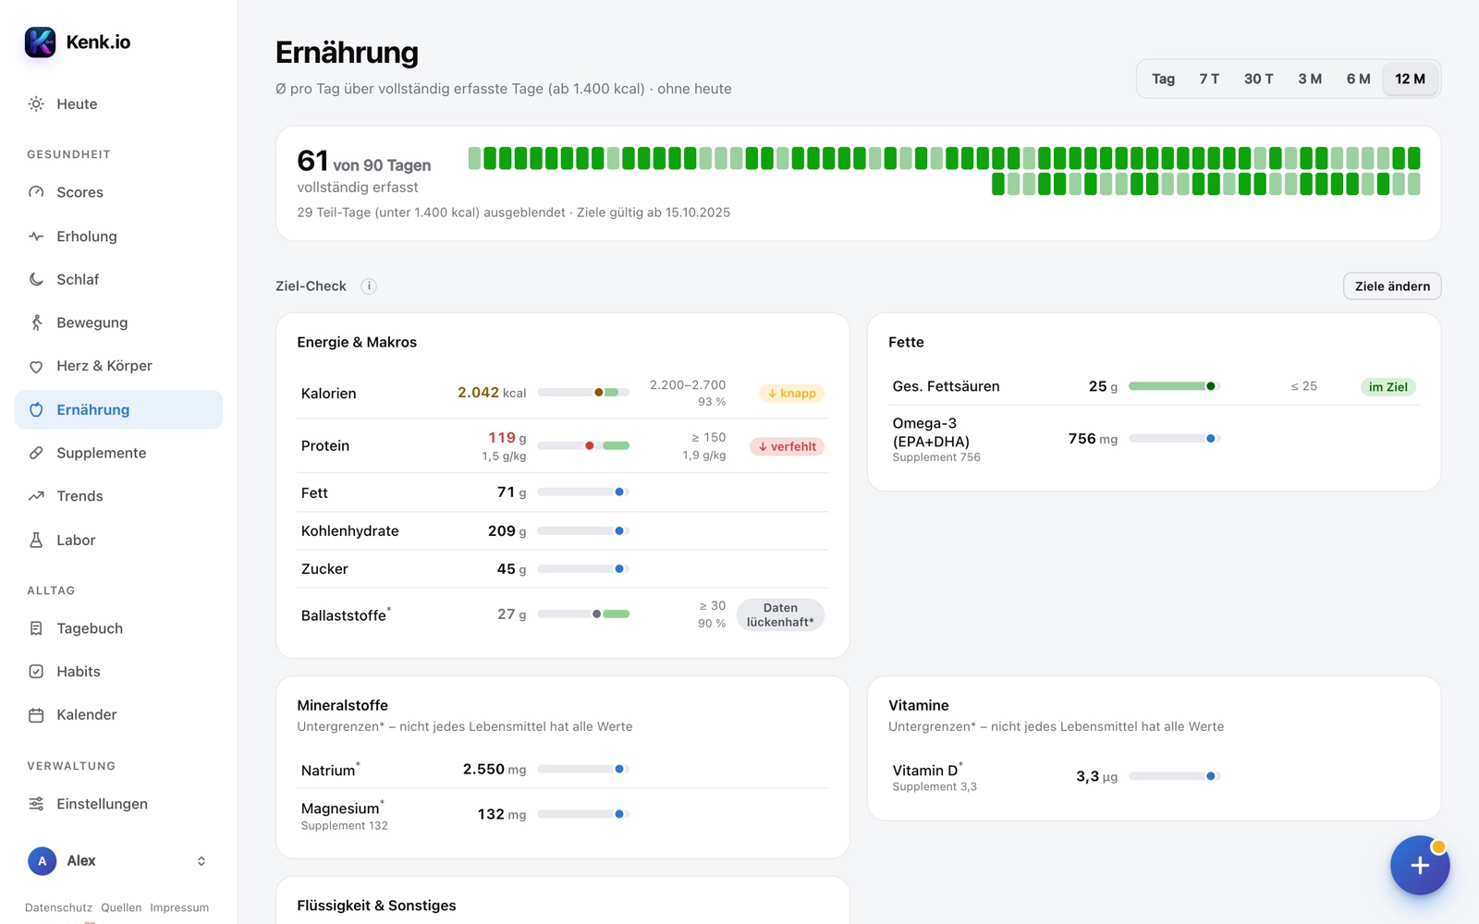The height and width of the screenshot is (924, 1479).
Task: Click the Natrium value 2.550 mg
Action: click(x=495, y=770)
